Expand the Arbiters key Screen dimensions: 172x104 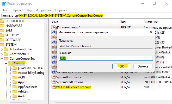[x=10, y=91]
